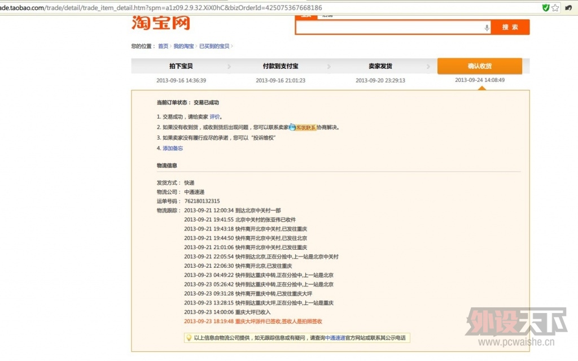Click the 04:49:22 快件到达重庆中转 tracking row
The height and width of the screenshot is (361, 578).
tap(259, 275)
